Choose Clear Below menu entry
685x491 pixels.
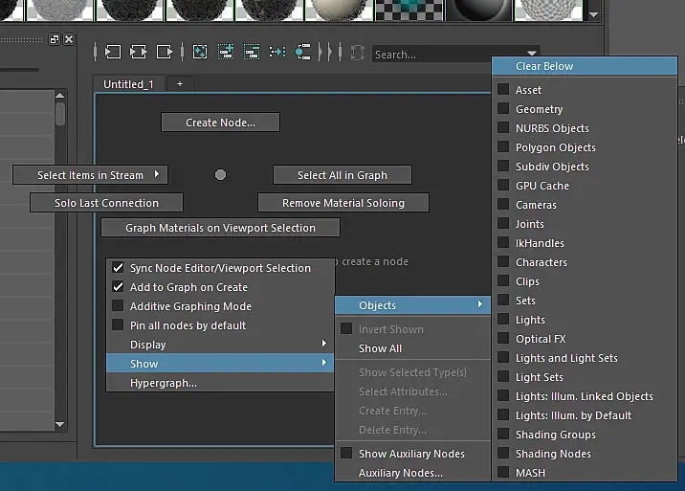pyautogui.click(x=585, y=66)
